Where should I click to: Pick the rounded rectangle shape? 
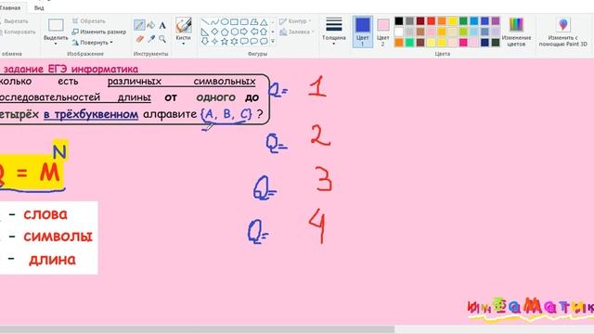click(x=244, y=22)
